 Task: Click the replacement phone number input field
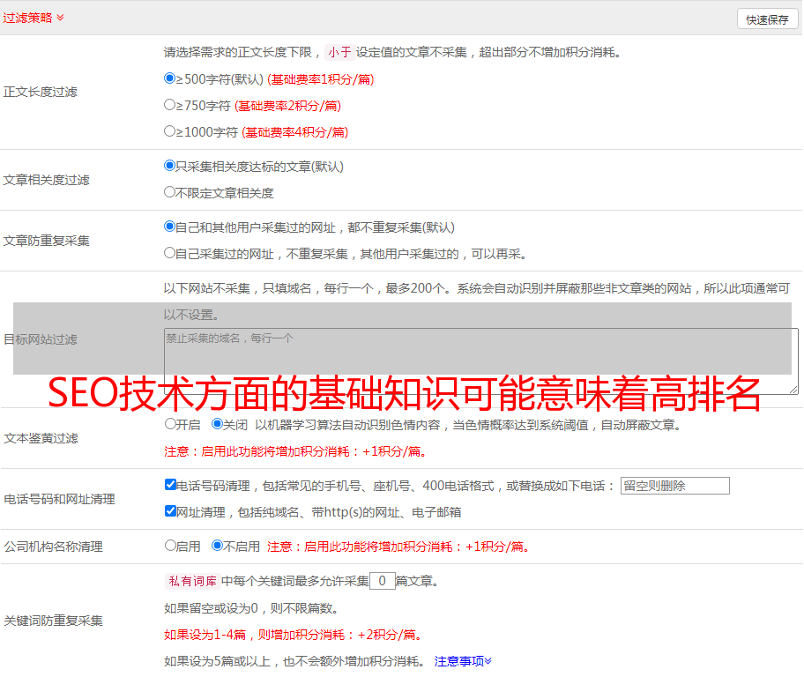tap(674, 486)
